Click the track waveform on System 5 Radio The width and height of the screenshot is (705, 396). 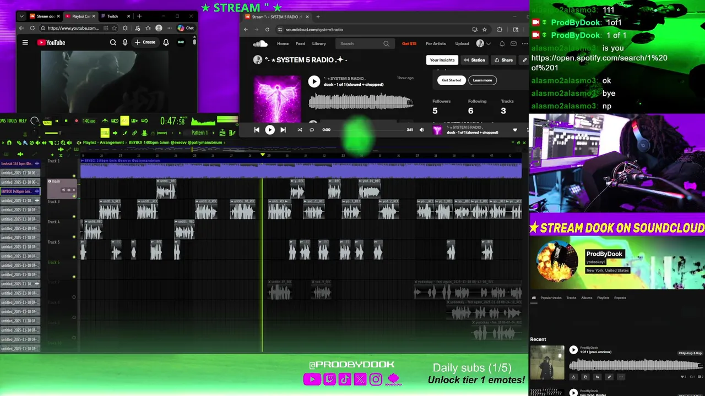(x=361, y=101)
